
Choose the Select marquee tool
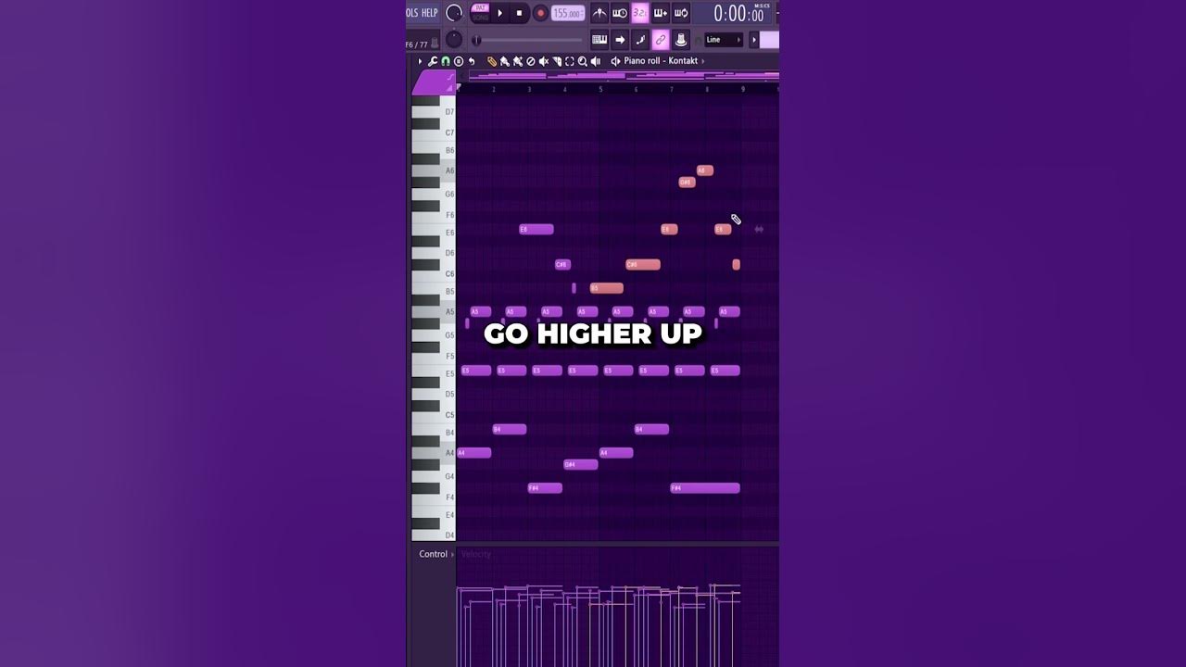coord(570,61)
